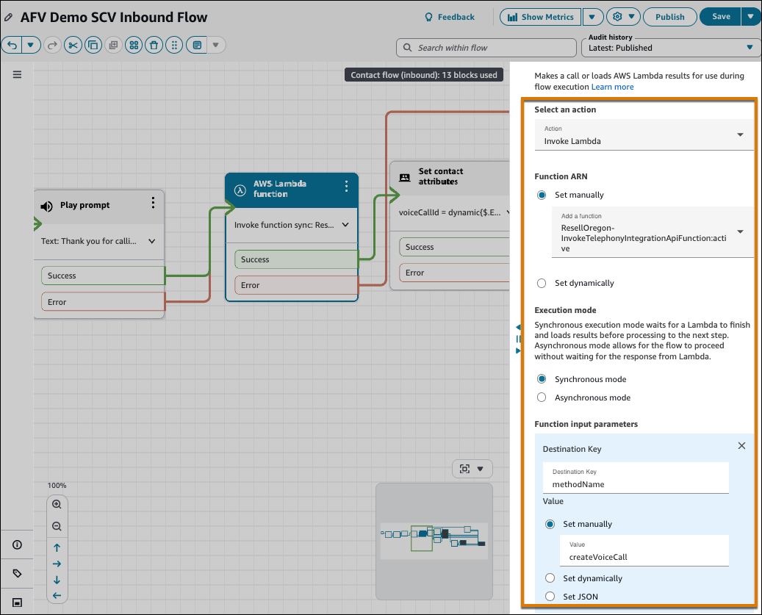Click the zoom in magnifier icon
This screenshot has height=615, width=762.
click(57, 504)
